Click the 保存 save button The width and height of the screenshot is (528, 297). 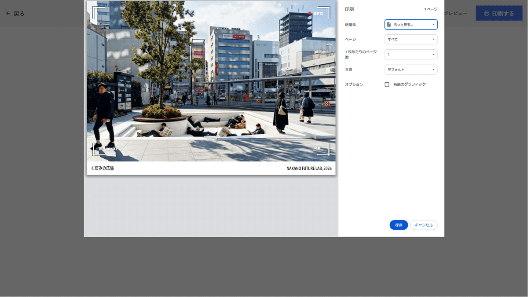[399, 225]
